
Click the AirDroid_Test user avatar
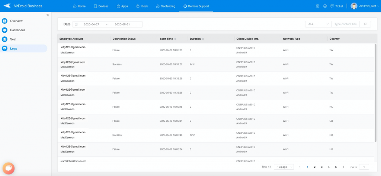(x=354, y=6)
